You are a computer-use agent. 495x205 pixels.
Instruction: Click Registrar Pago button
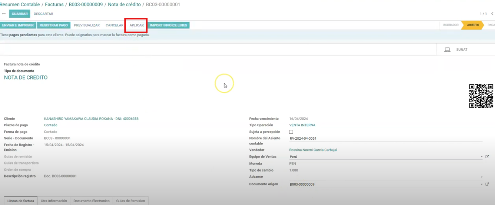54,25
